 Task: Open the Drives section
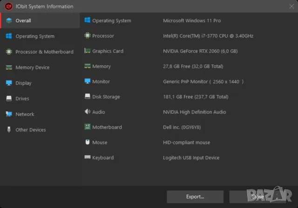[40, 98]
